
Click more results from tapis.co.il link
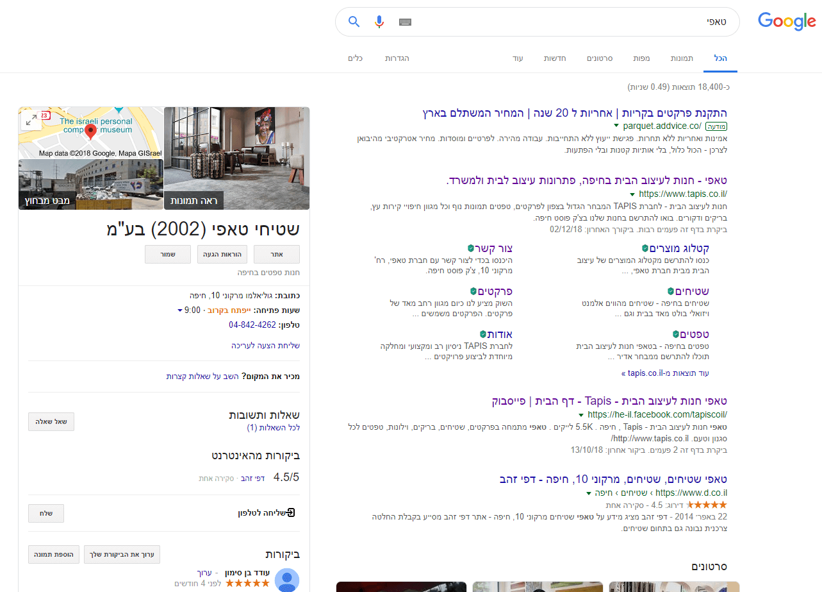(x=665, y=373)
